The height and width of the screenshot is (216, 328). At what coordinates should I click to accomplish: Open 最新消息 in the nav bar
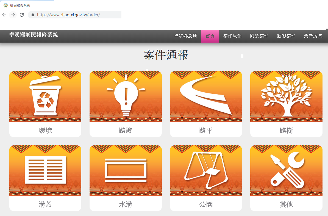tap(313, 36)
